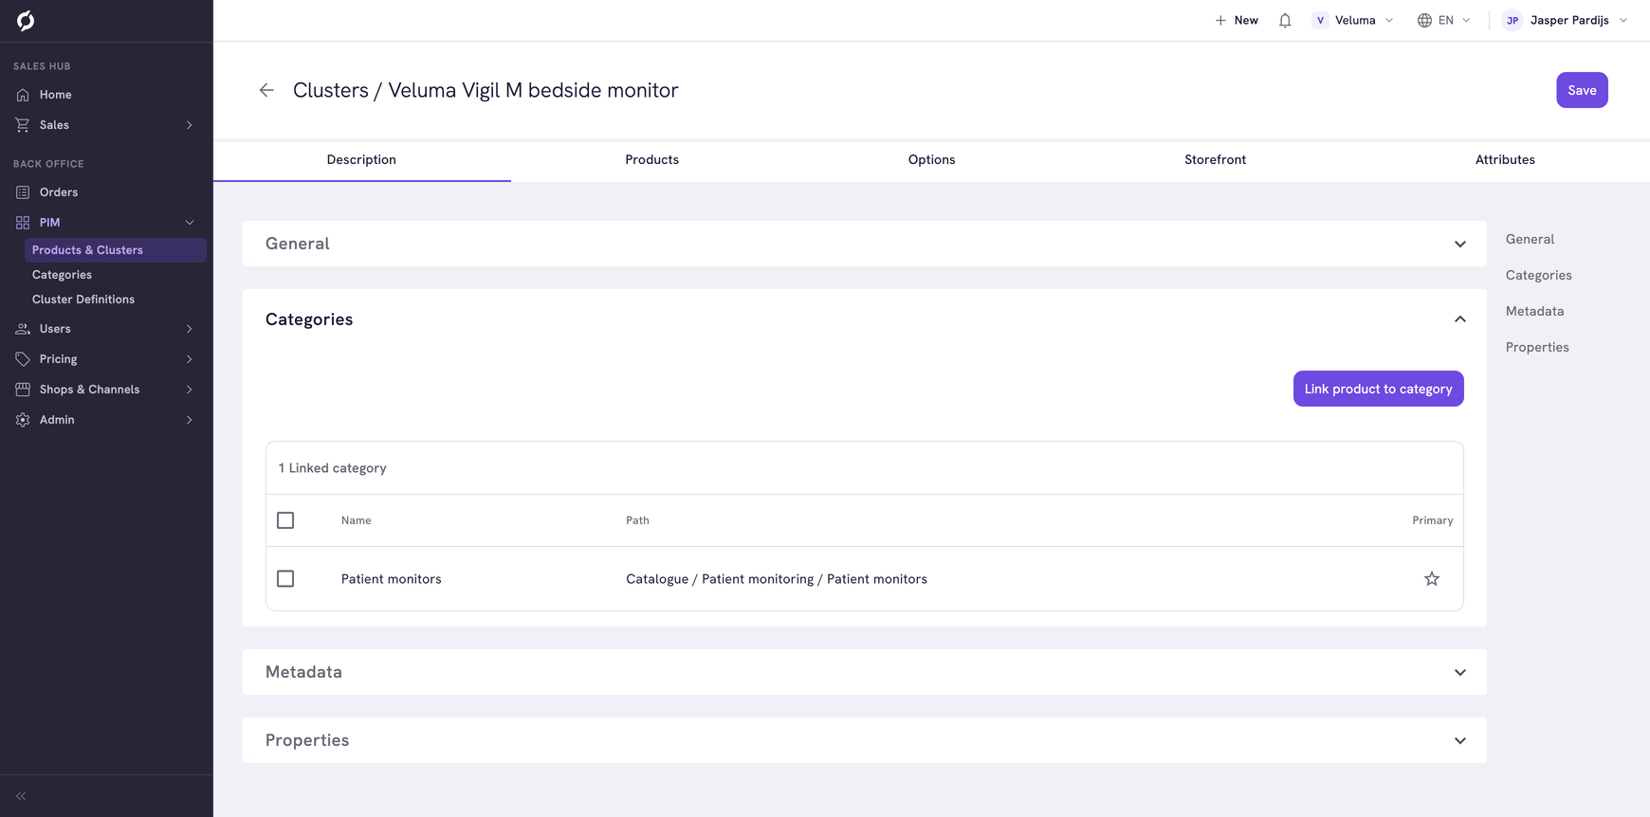This screenshot has width=1650, height=817.
Task: Open Products & Clusters in sidebar
Action: [116, 250]
